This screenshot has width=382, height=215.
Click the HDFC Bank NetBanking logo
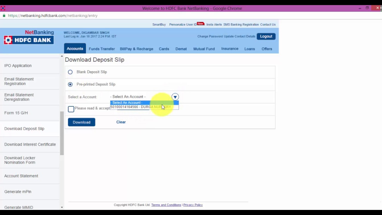29,37
